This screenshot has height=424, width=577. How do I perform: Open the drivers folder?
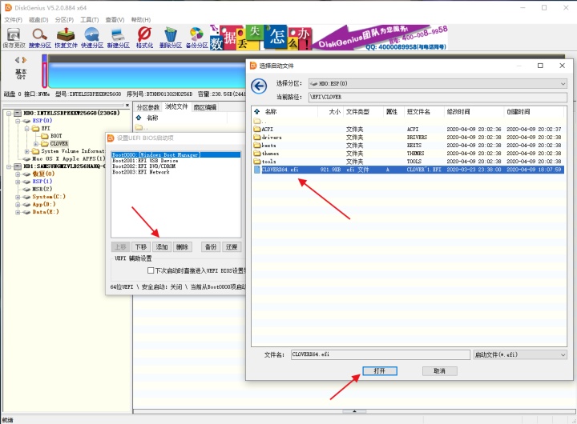click(268, 138)
